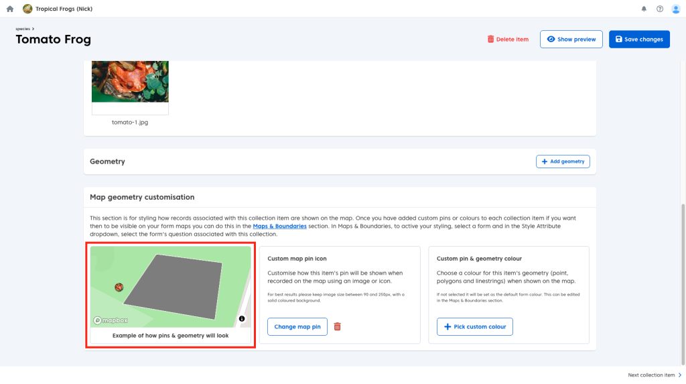Open the Maps & Boundaries link

pyautogui.click(x=279, y=227)
